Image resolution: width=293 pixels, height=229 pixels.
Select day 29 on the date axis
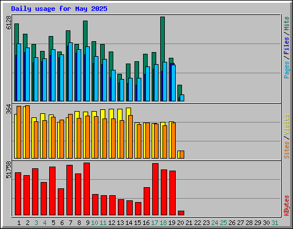pyautogui.click(x=258, y=223)
